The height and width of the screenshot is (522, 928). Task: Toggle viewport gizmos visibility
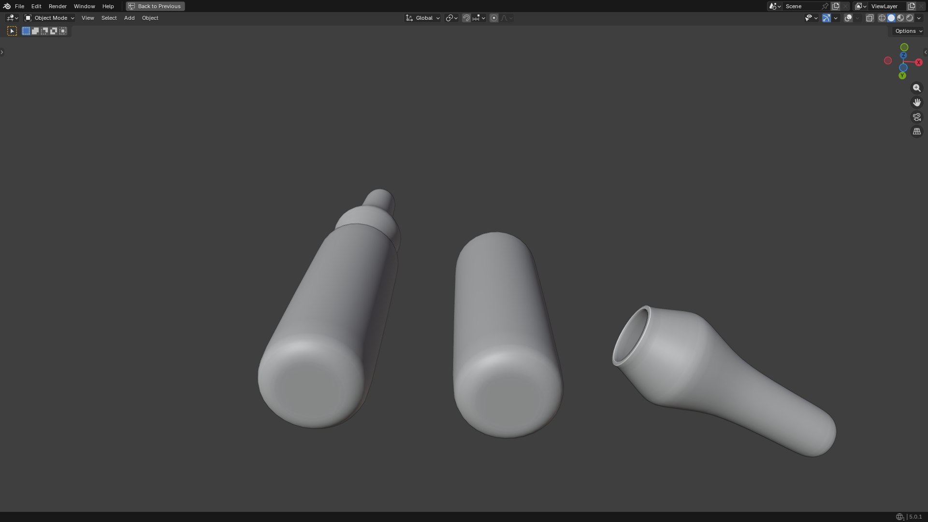click(826, 18)
